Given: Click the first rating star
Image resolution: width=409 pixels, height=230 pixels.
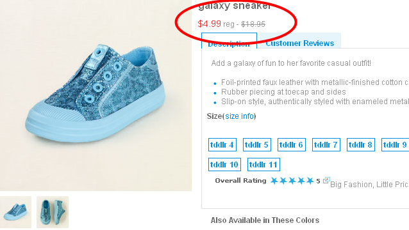Looking at the screenshot, I should [274, 181].
